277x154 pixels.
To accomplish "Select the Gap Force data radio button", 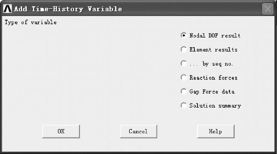I will pyautogui.click(x=184, y=91).
